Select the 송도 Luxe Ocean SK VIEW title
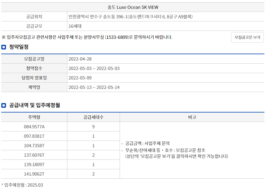Screen dimensions: 266x191 (133, 7)
